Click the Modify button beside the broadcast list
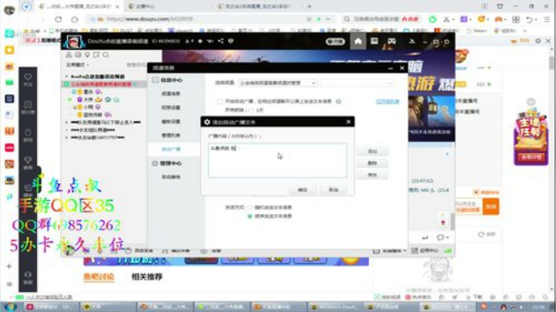The width and height of the screenshot is (556, 312). pyautogui.click(x=372, y=175)
